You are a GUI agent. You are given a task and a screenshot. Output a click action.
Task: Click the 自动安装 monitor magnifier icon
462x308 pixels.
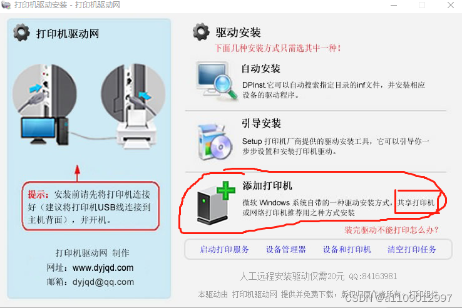[217, 81]
